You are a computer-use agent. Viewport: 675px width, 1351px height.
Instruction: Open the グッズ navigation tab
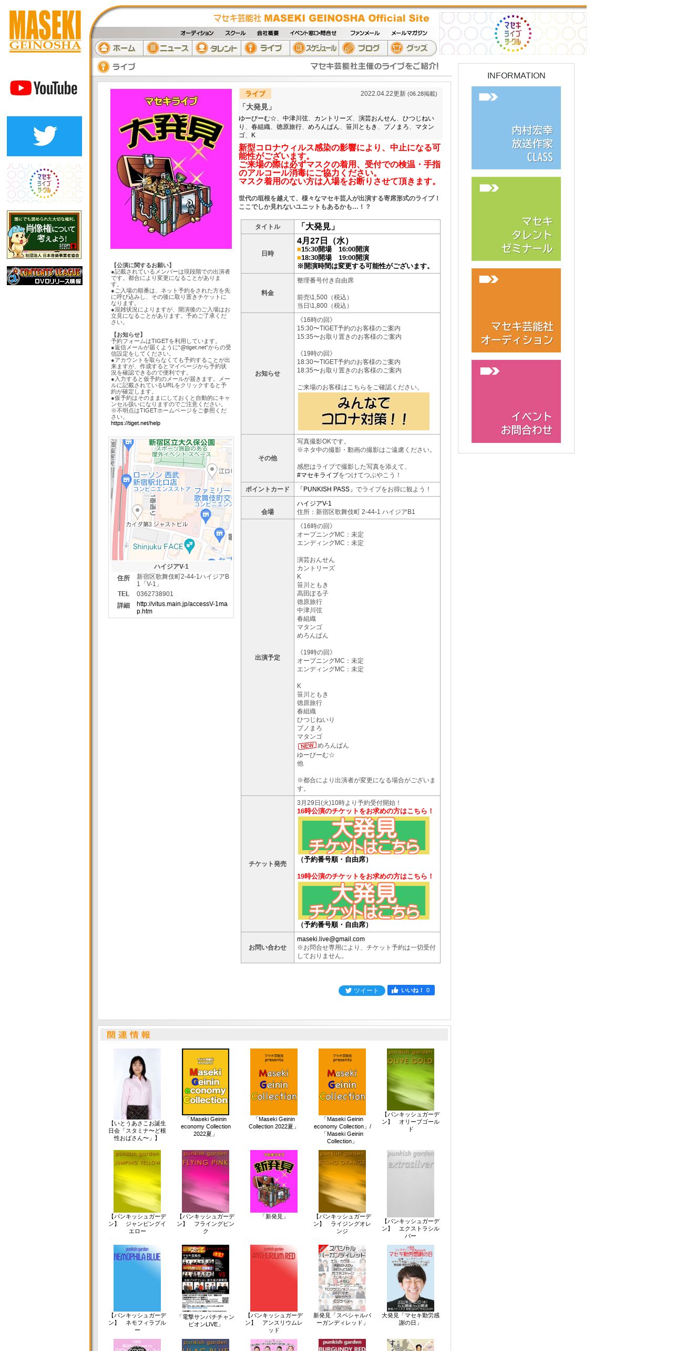[x=412, y=48]
